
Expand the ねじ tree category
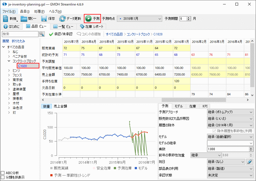tap(9, 52)
